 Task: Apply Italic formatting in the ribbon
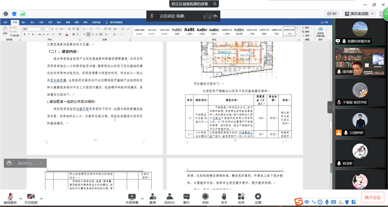pos(29,34)
